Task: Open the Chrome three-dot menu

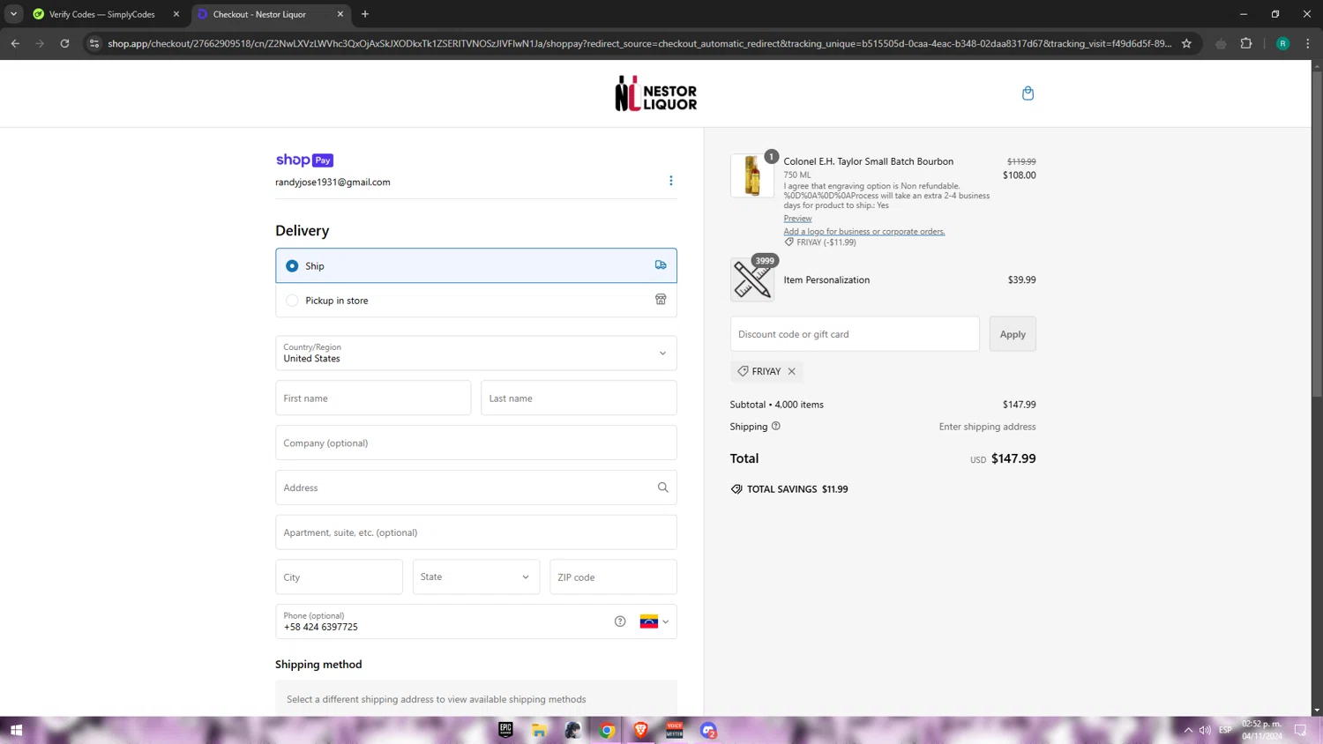Action: point(1308,43)
